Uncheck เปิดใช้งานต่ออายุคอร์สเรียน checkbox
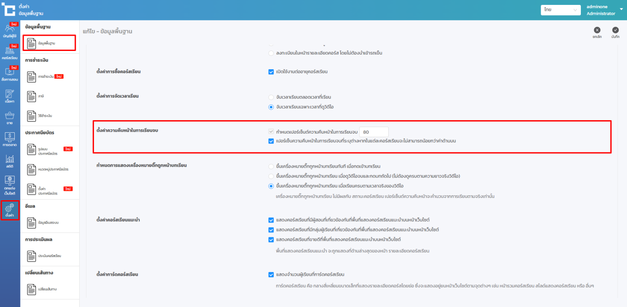627x307 pixels. 271,72
